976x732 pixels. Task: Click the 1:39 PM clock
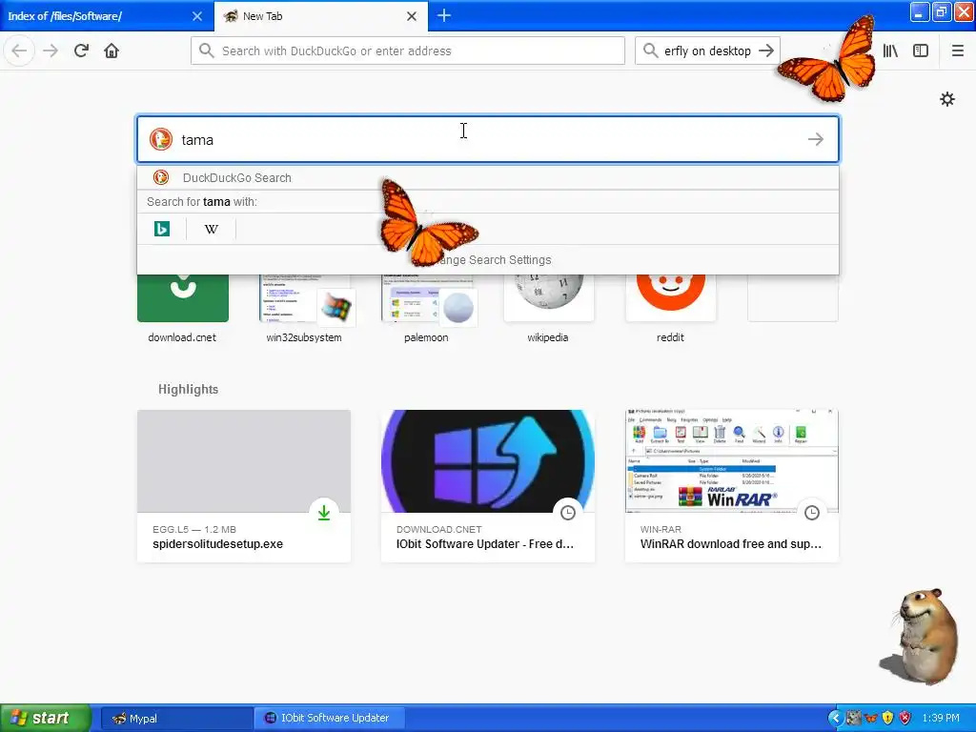coord(941,719)
